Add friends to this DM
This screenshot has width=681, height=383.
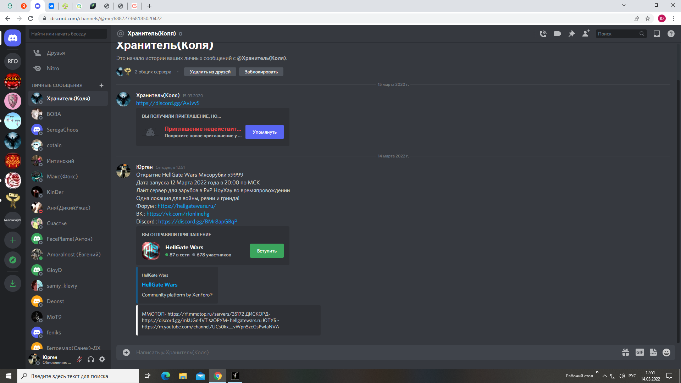[586, 34]
